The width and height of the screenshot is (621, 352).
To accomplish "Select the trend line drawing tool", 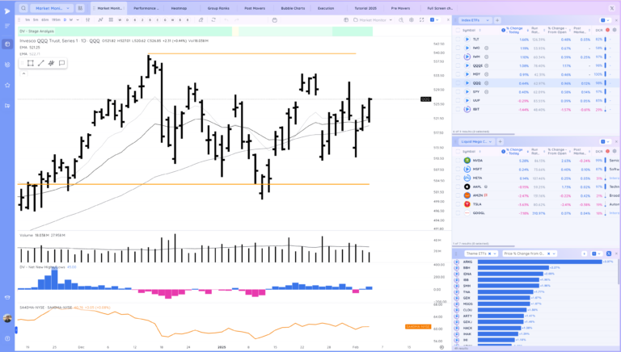I will click(40, 62).
